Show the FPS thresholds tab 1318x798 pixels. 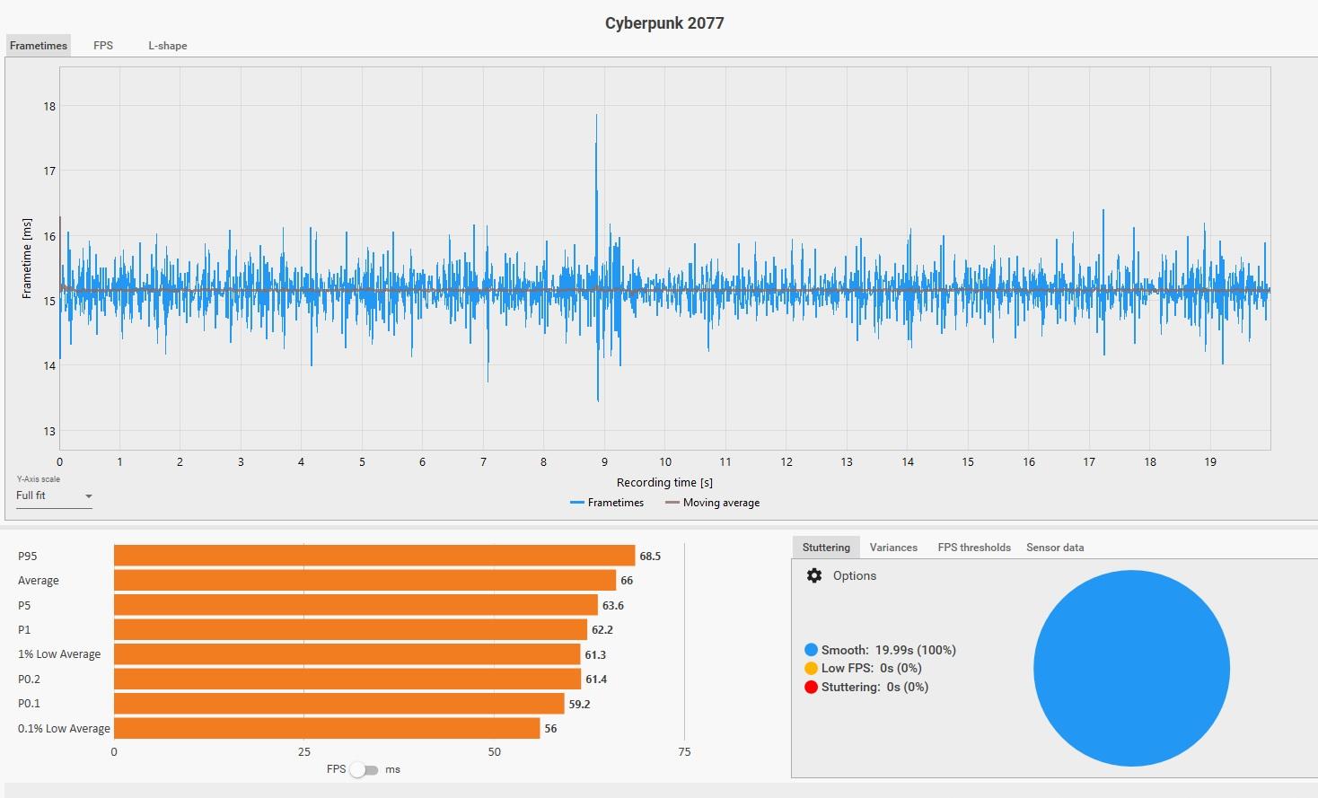[x=974, y=548]
